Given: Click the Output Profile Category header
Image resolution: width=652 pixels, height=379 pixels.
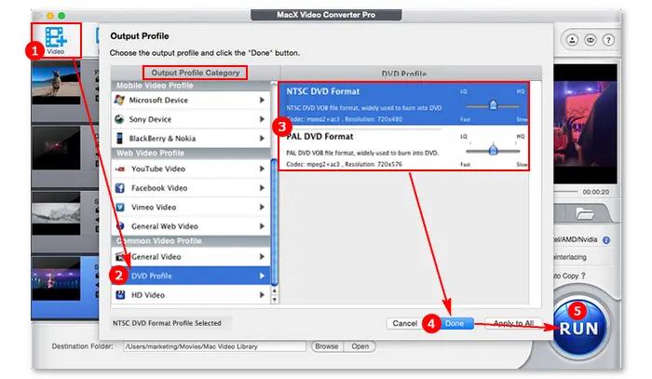Looking at the screenshot, I should (x=195, y=73).
